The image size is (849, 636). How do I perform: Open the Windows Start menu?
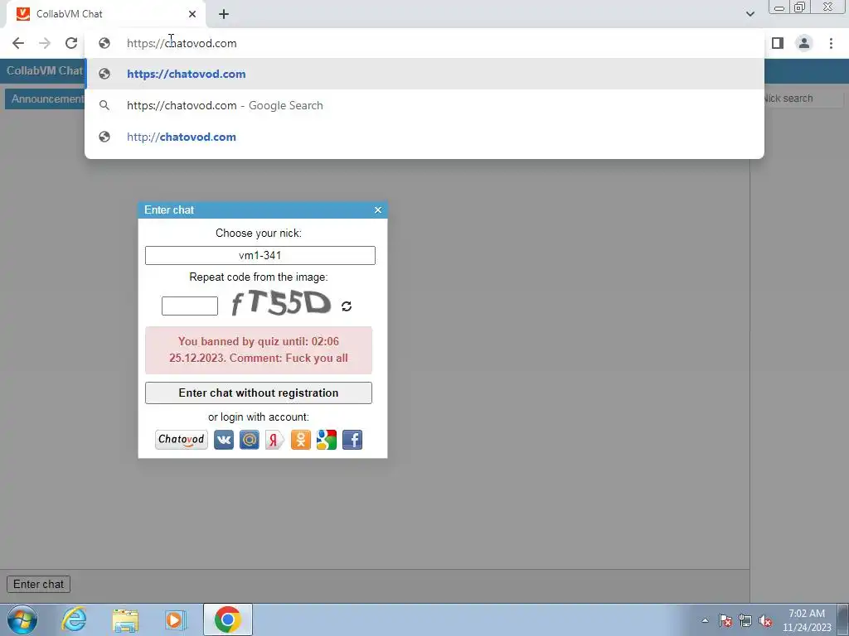click(x=22, y=619)
